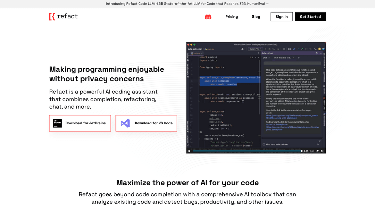Open the user account dropdown in IDE toolbar
Viewport: 375px width, 211px height.
point(243,49)
